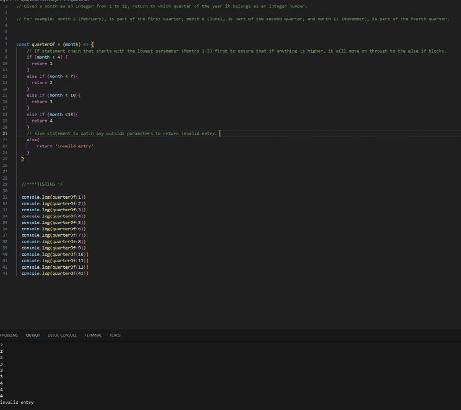
Task: Click the 'If statement chain that starts' comment
Action: 236,51
